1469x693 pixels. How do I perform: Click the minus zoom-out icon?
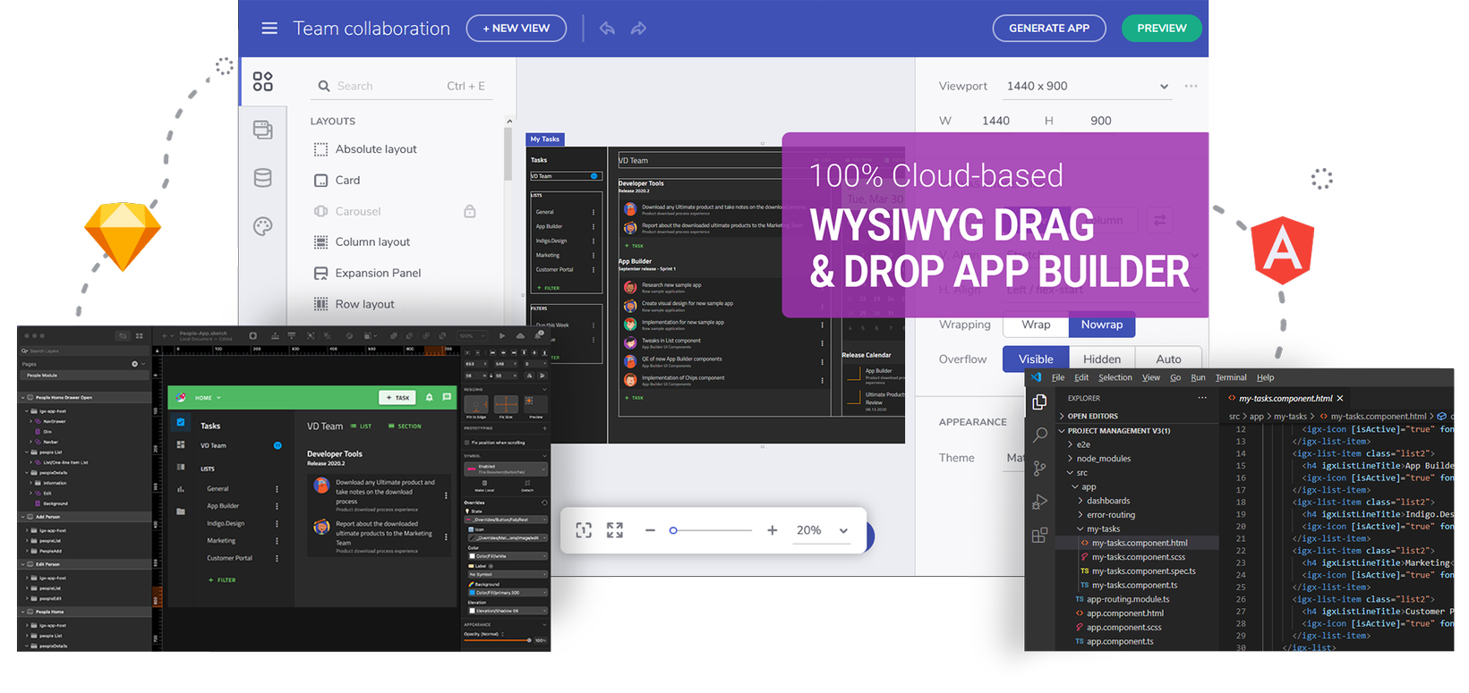tap(650, 530)
